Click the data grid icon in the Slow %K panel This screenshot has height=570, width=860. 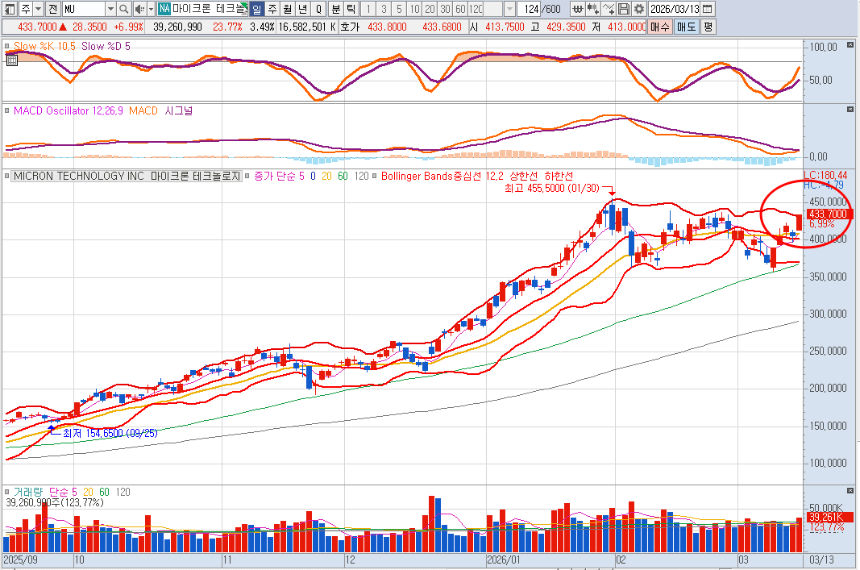11,59
